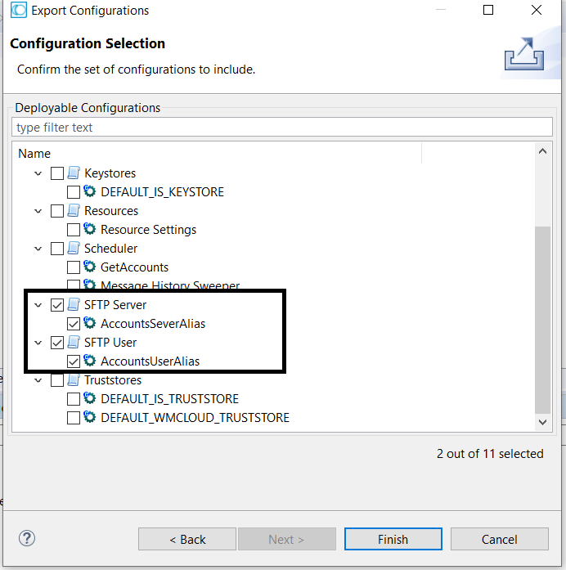Focus the filter text input field
566x570 pixels.
(x=282, y=128)
